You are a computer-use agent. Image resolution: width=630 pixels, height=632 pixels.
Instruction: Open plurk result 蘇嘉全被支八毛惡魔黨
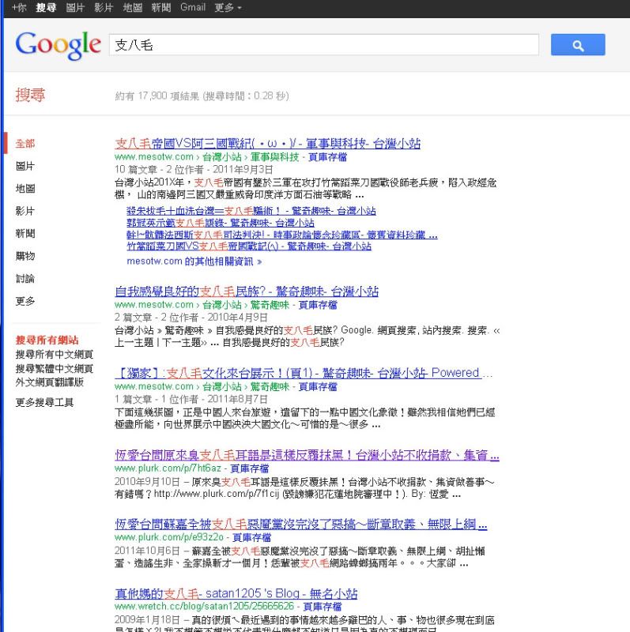coord(301,524)
